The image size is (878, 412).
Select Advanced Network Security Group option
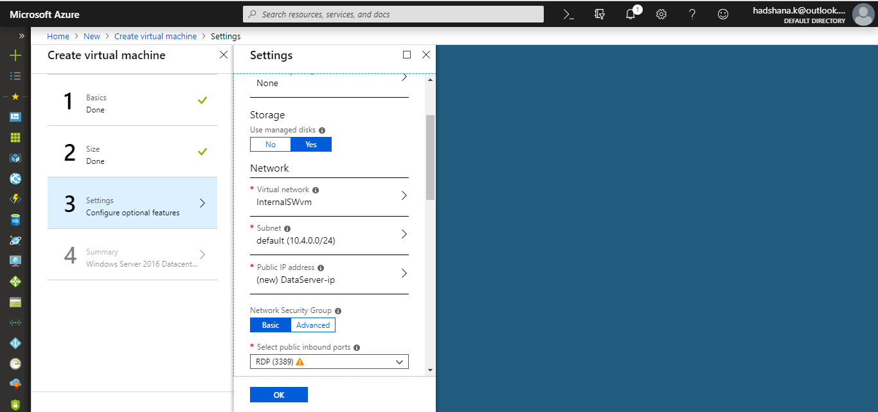coord(313,325)
